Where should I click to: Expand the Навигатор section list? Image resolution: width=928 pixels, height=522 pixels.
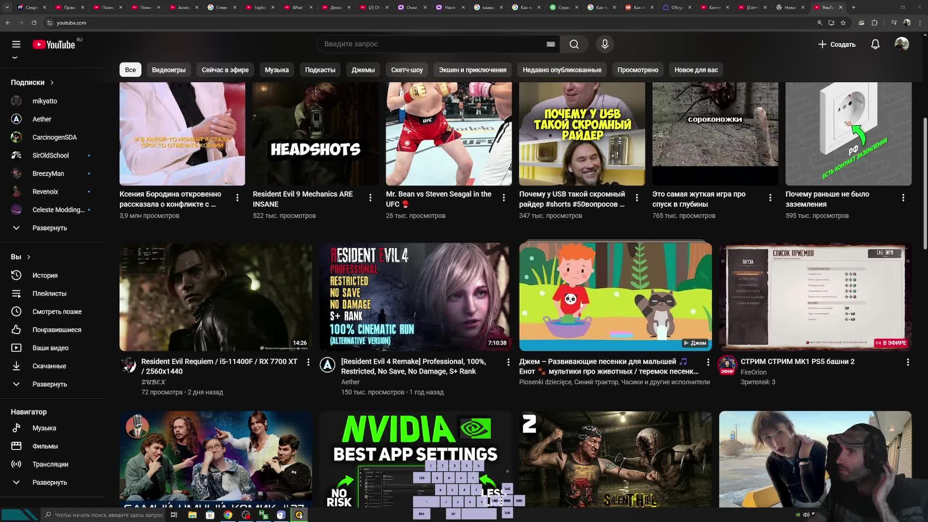[49, 482]
